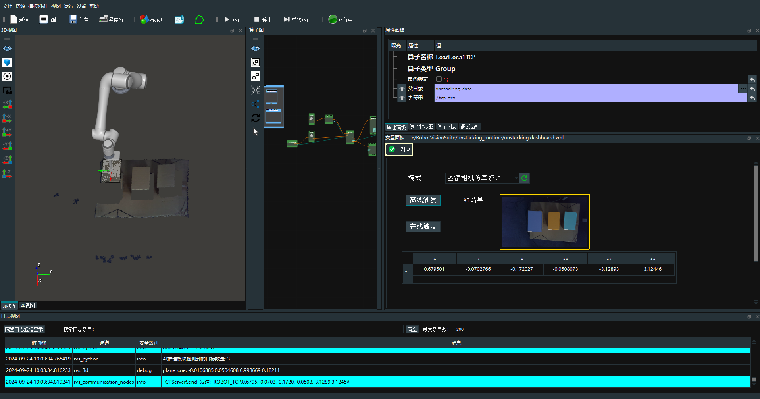Click the two small squares icon in 算子图 sidebar

[256, 76]
